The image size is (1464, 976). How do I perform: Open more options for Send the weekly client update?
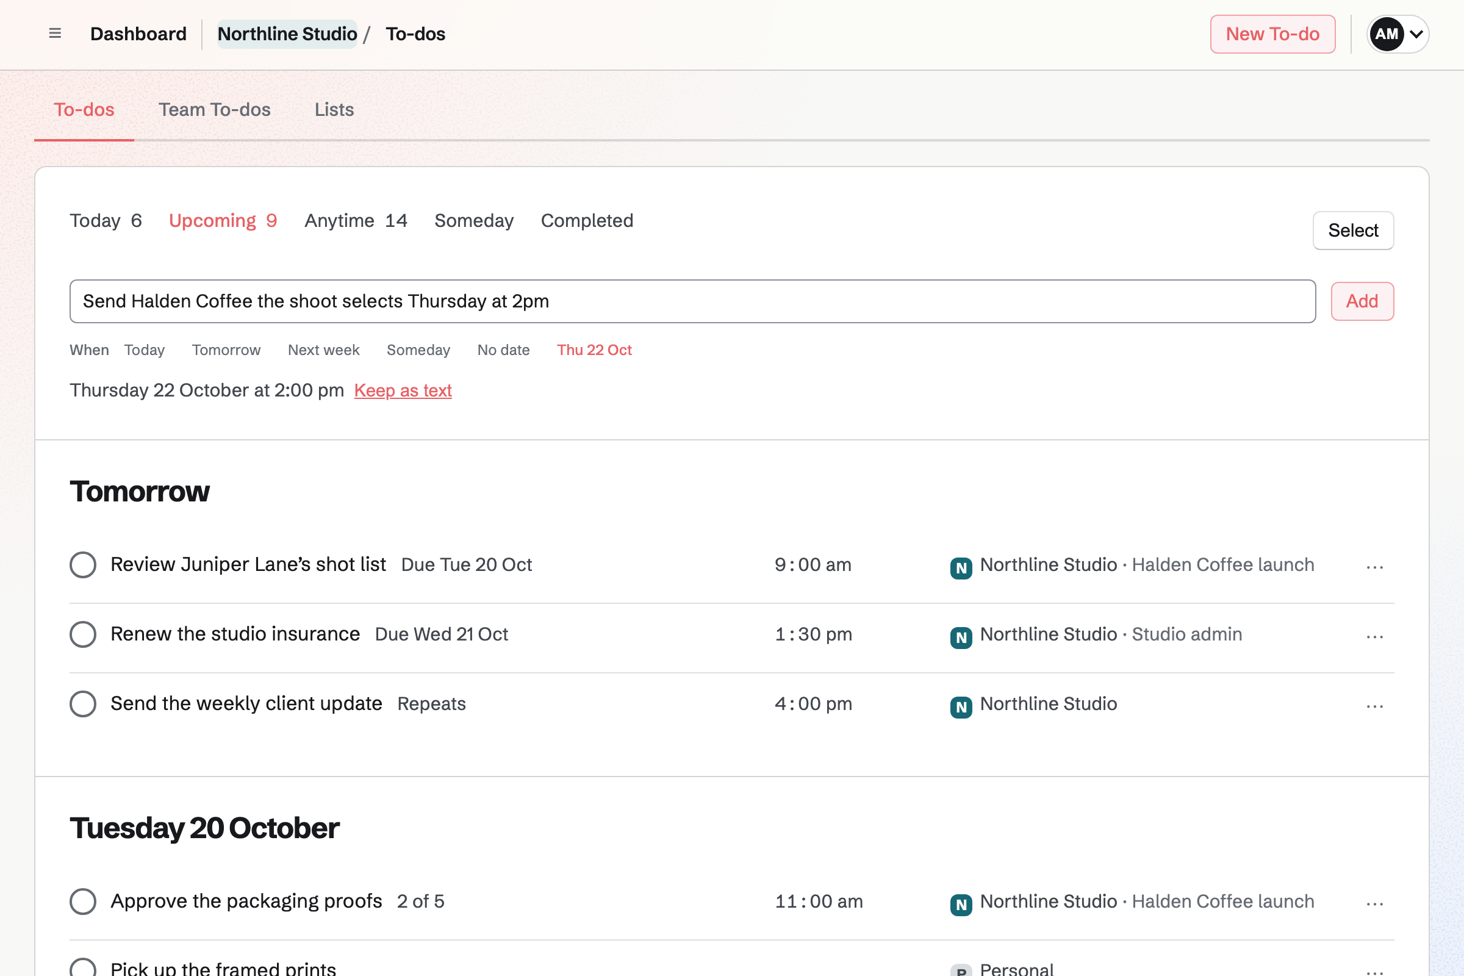(1374, 706)
